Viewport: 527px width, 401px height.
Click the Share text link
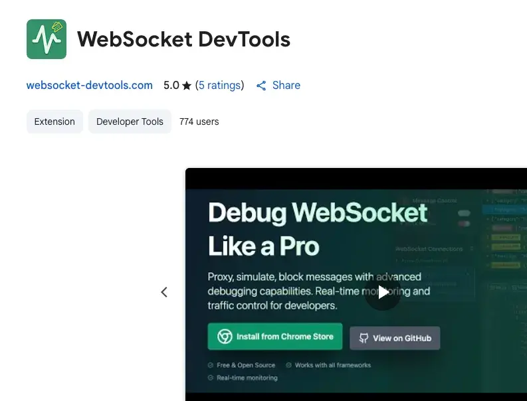click(x=286, y=85)
